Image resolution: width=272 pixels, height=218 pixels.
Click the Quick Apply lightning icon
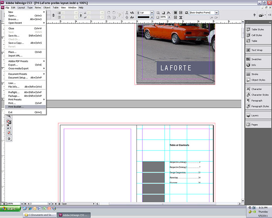click(x=255, y=15)
